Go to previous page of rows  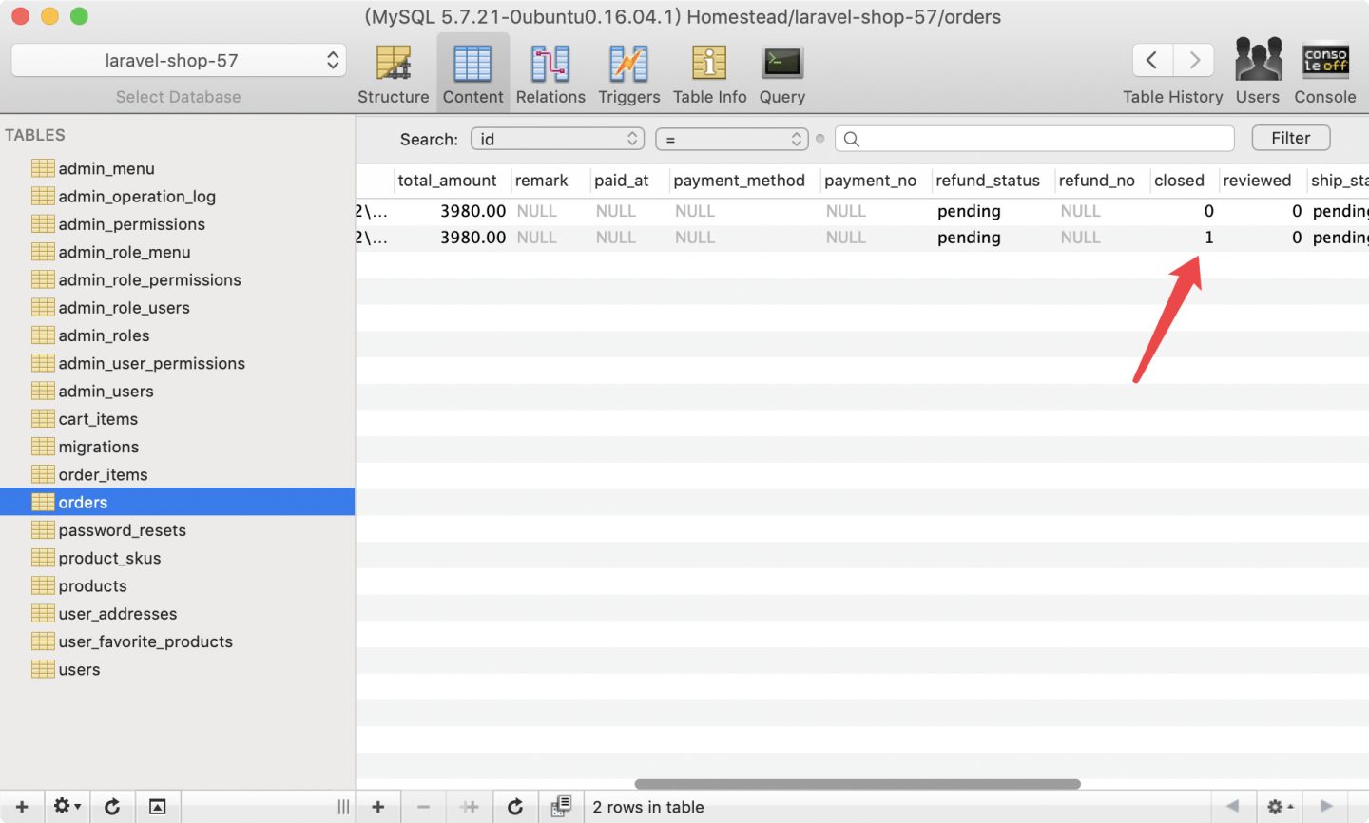point(1232,807)
